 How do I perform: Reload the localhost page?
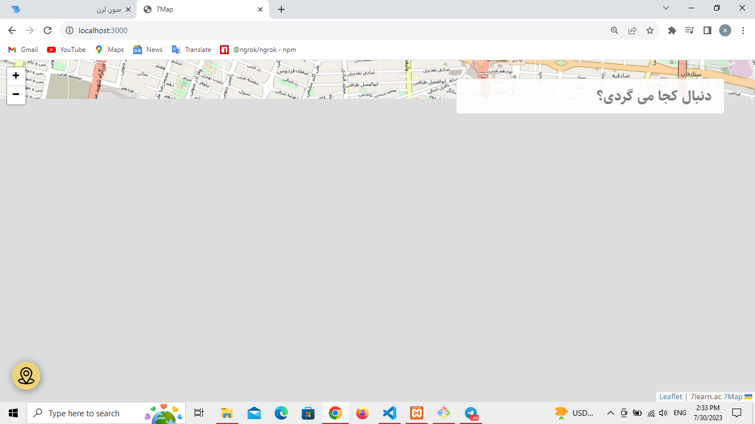click(x=48, y=30)
